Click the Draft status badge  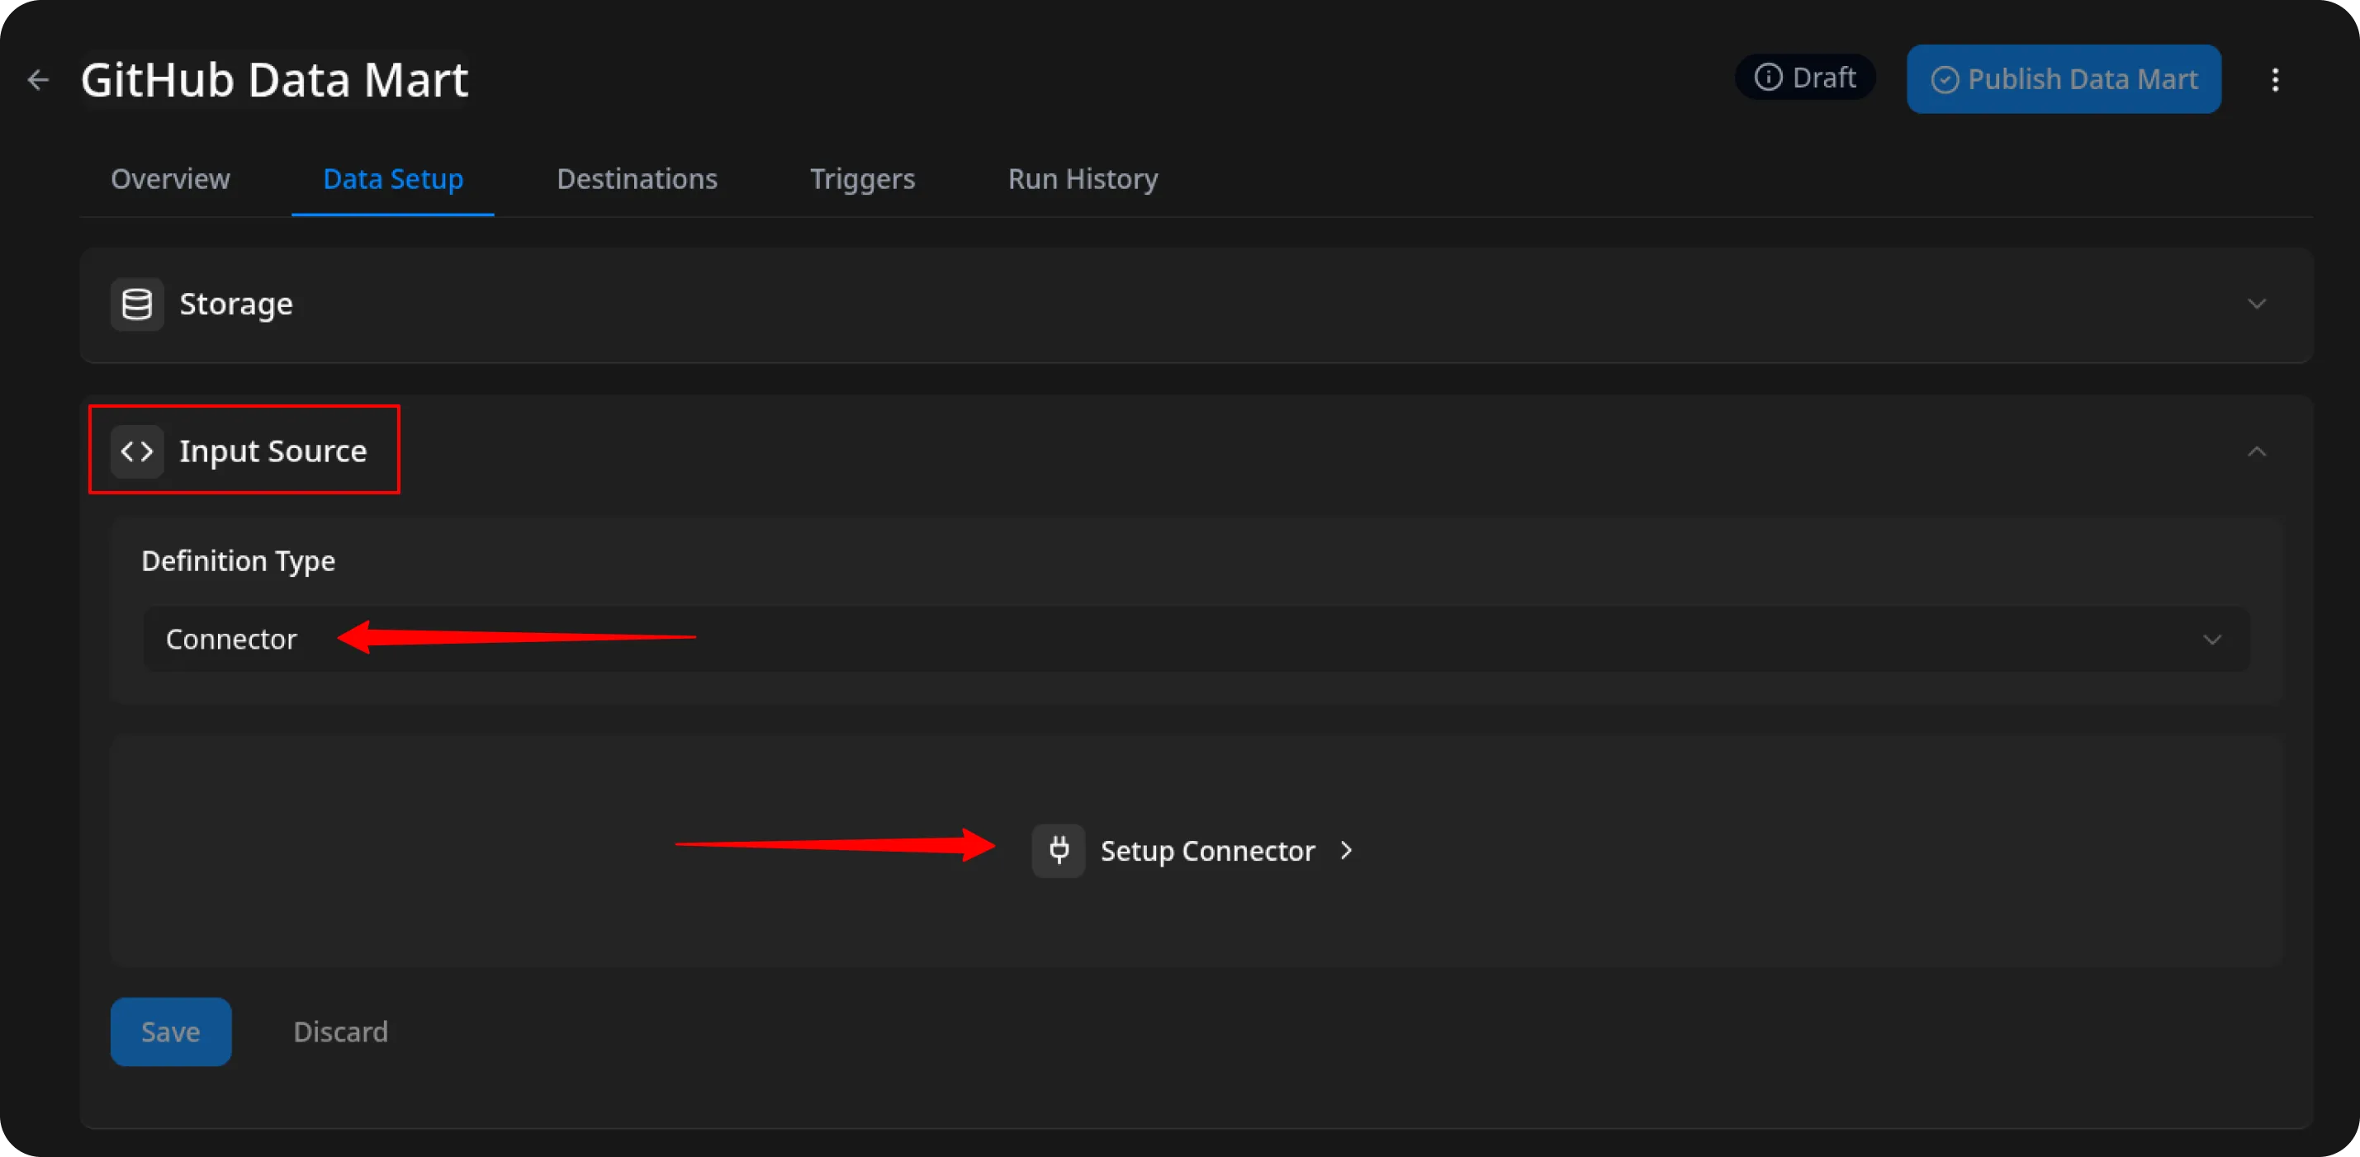pos(1805,77)
